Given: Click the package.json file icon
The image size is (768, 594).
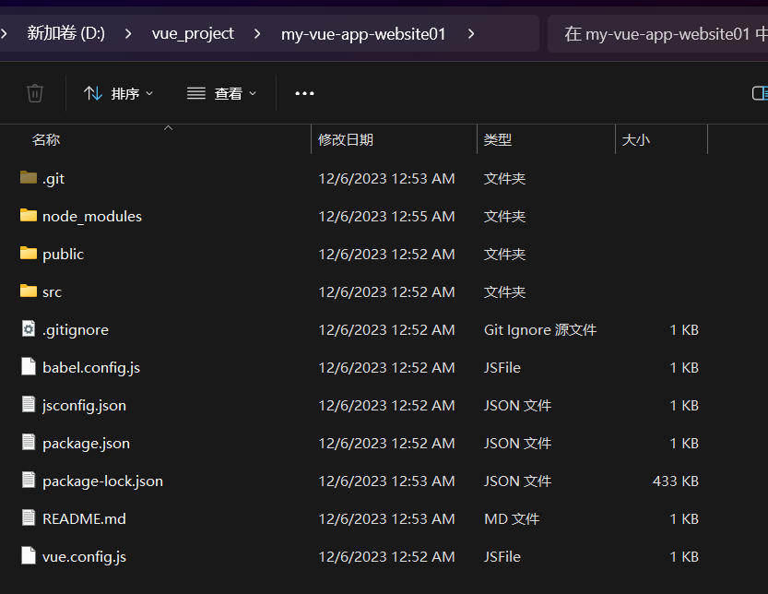Looking at the screenshot, I should tap(29, 443).
